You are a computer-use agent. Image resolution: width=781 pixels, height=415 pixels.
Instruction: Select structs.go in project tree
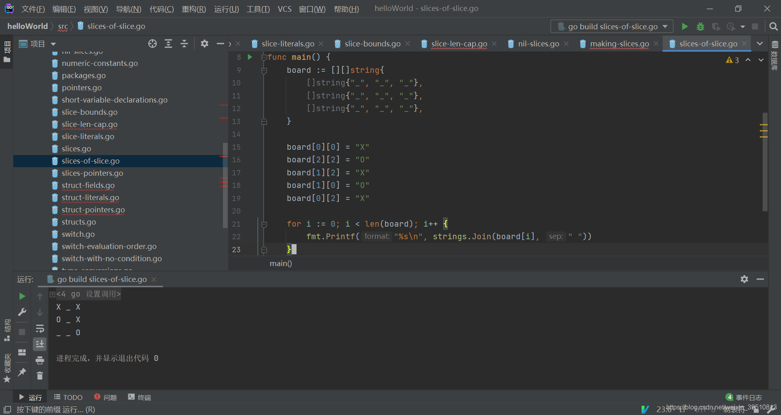tap(79, 222)
